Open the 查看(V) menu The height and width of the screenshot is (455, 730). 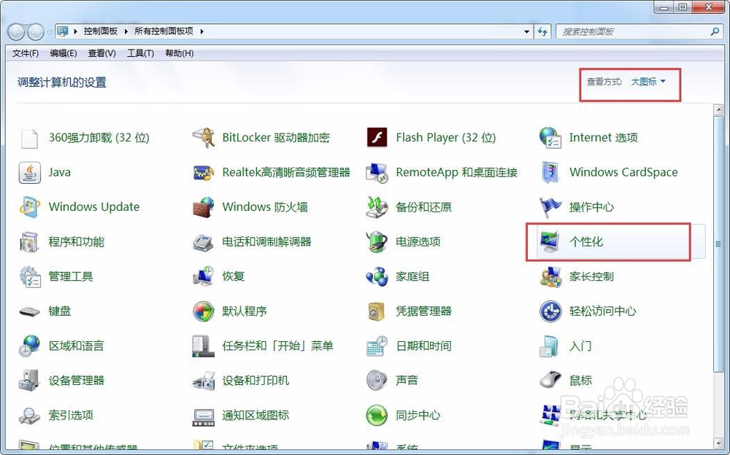pos(101,53)
